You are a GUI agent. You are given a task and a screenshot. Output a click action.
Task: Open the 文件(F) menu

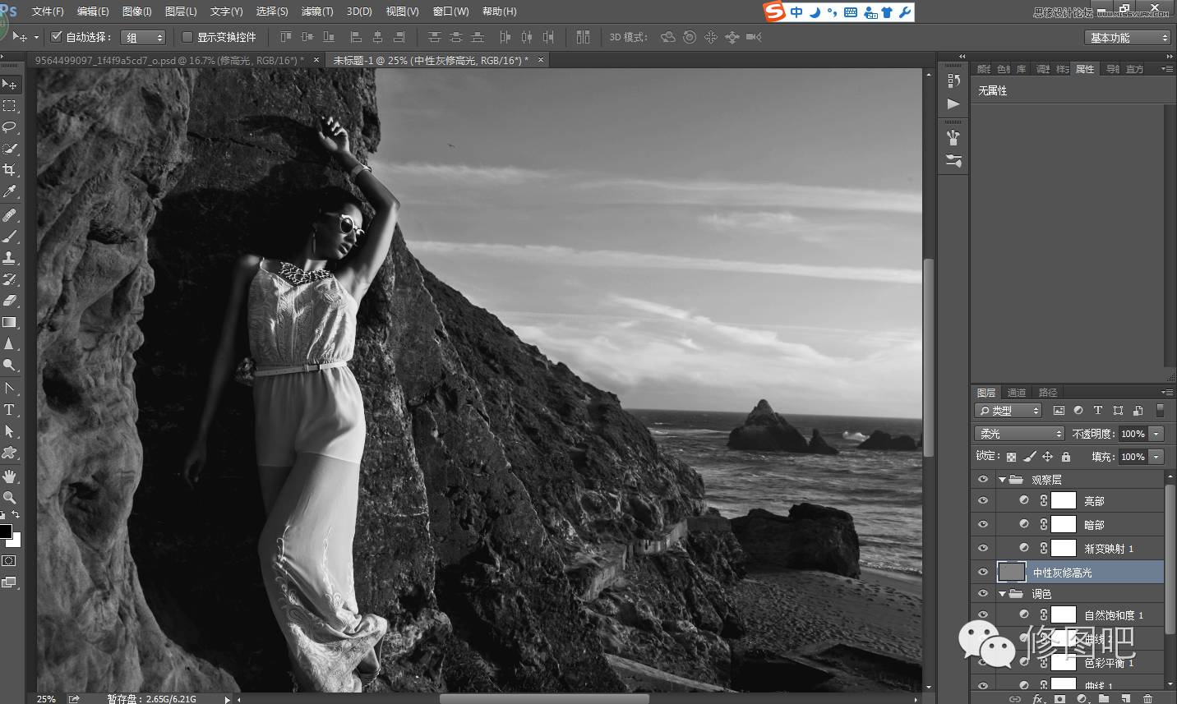click(x=48, y=12)
